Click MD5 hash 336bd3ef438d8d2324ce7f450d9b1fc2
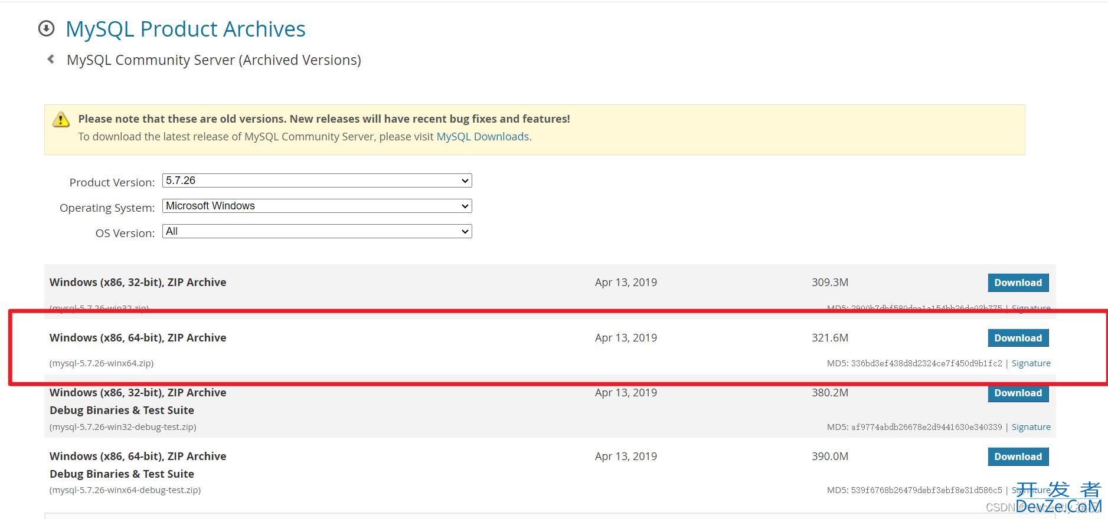The width and height of the screenshot is (1108, 519). [926, 363]
